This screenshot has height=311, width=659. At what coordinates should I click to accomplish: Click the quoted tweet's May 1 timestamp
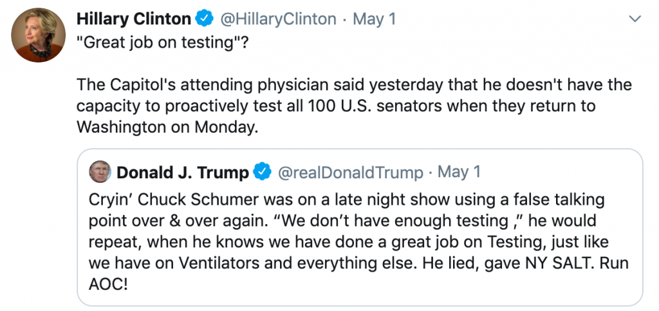coord(459,173)
